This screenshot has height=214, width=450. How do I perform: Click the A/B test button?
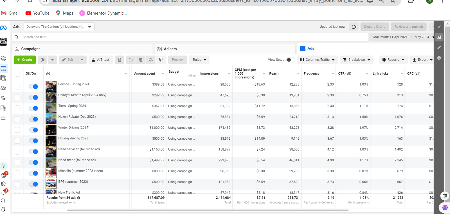100,60
